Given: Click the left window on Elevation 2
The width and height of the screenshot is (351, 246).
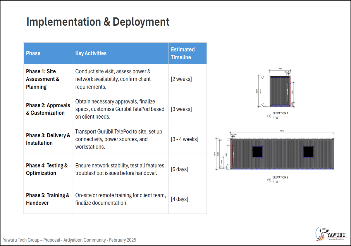Looking at the screenshot, I should coord(257,152).
